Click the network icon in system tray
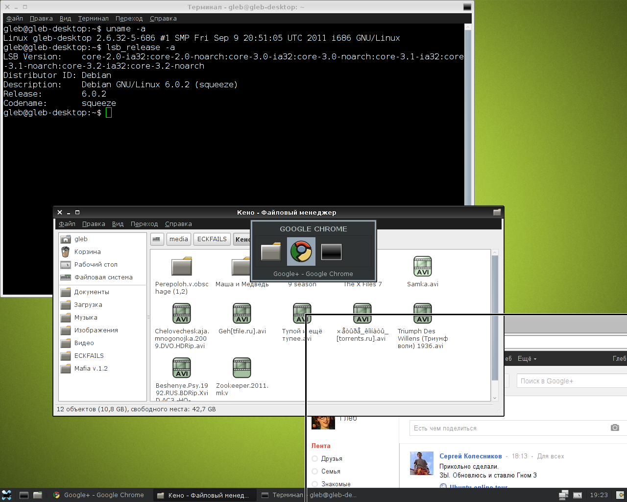 point(564,495)
